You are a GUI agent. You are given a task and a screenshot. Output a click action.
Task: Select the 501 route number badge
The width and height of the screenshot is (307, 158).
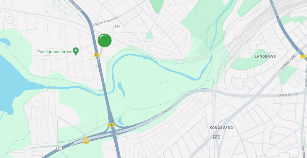pyautogui.click(x=59, y=148)
